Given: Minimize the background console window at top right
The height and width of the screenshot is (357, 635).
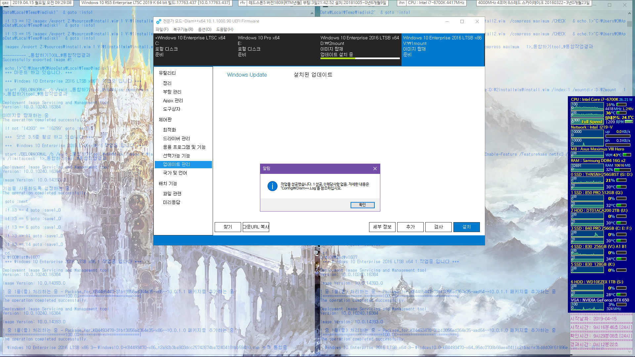Looking at the screenshot, I should pyautogui.click(x=594, y=5).
